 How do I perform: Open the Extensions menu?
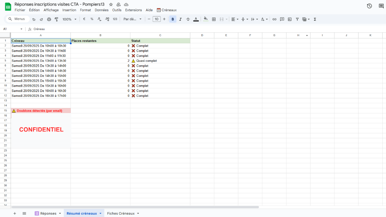[x=133, y=10]
